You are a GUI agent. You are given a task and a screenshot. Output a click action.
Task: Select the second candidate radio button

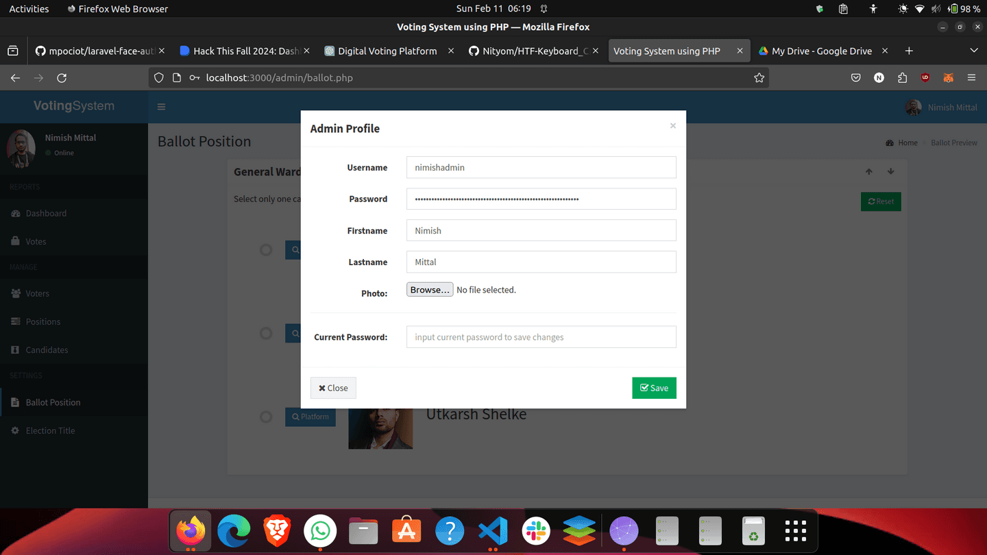[x=266, y=333]
